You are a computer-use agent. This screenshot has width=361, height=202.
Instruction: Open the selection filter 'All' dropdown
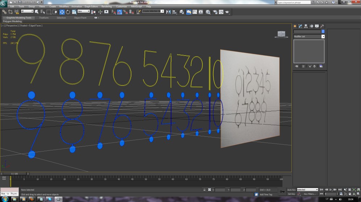[27, 12]
